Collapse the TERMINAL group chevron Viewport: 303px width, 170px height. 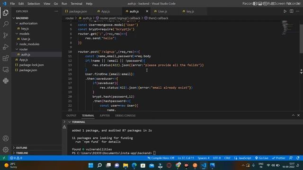[x=70, y=122]
